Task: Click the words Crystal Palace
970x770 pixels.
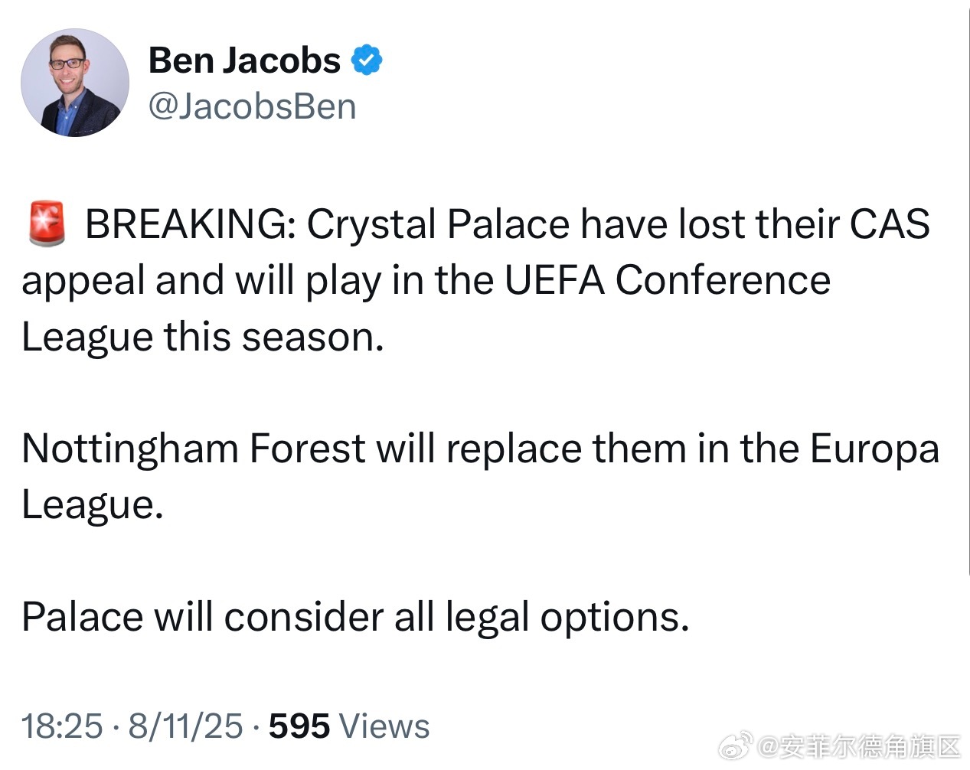Action: click(439, 226)
